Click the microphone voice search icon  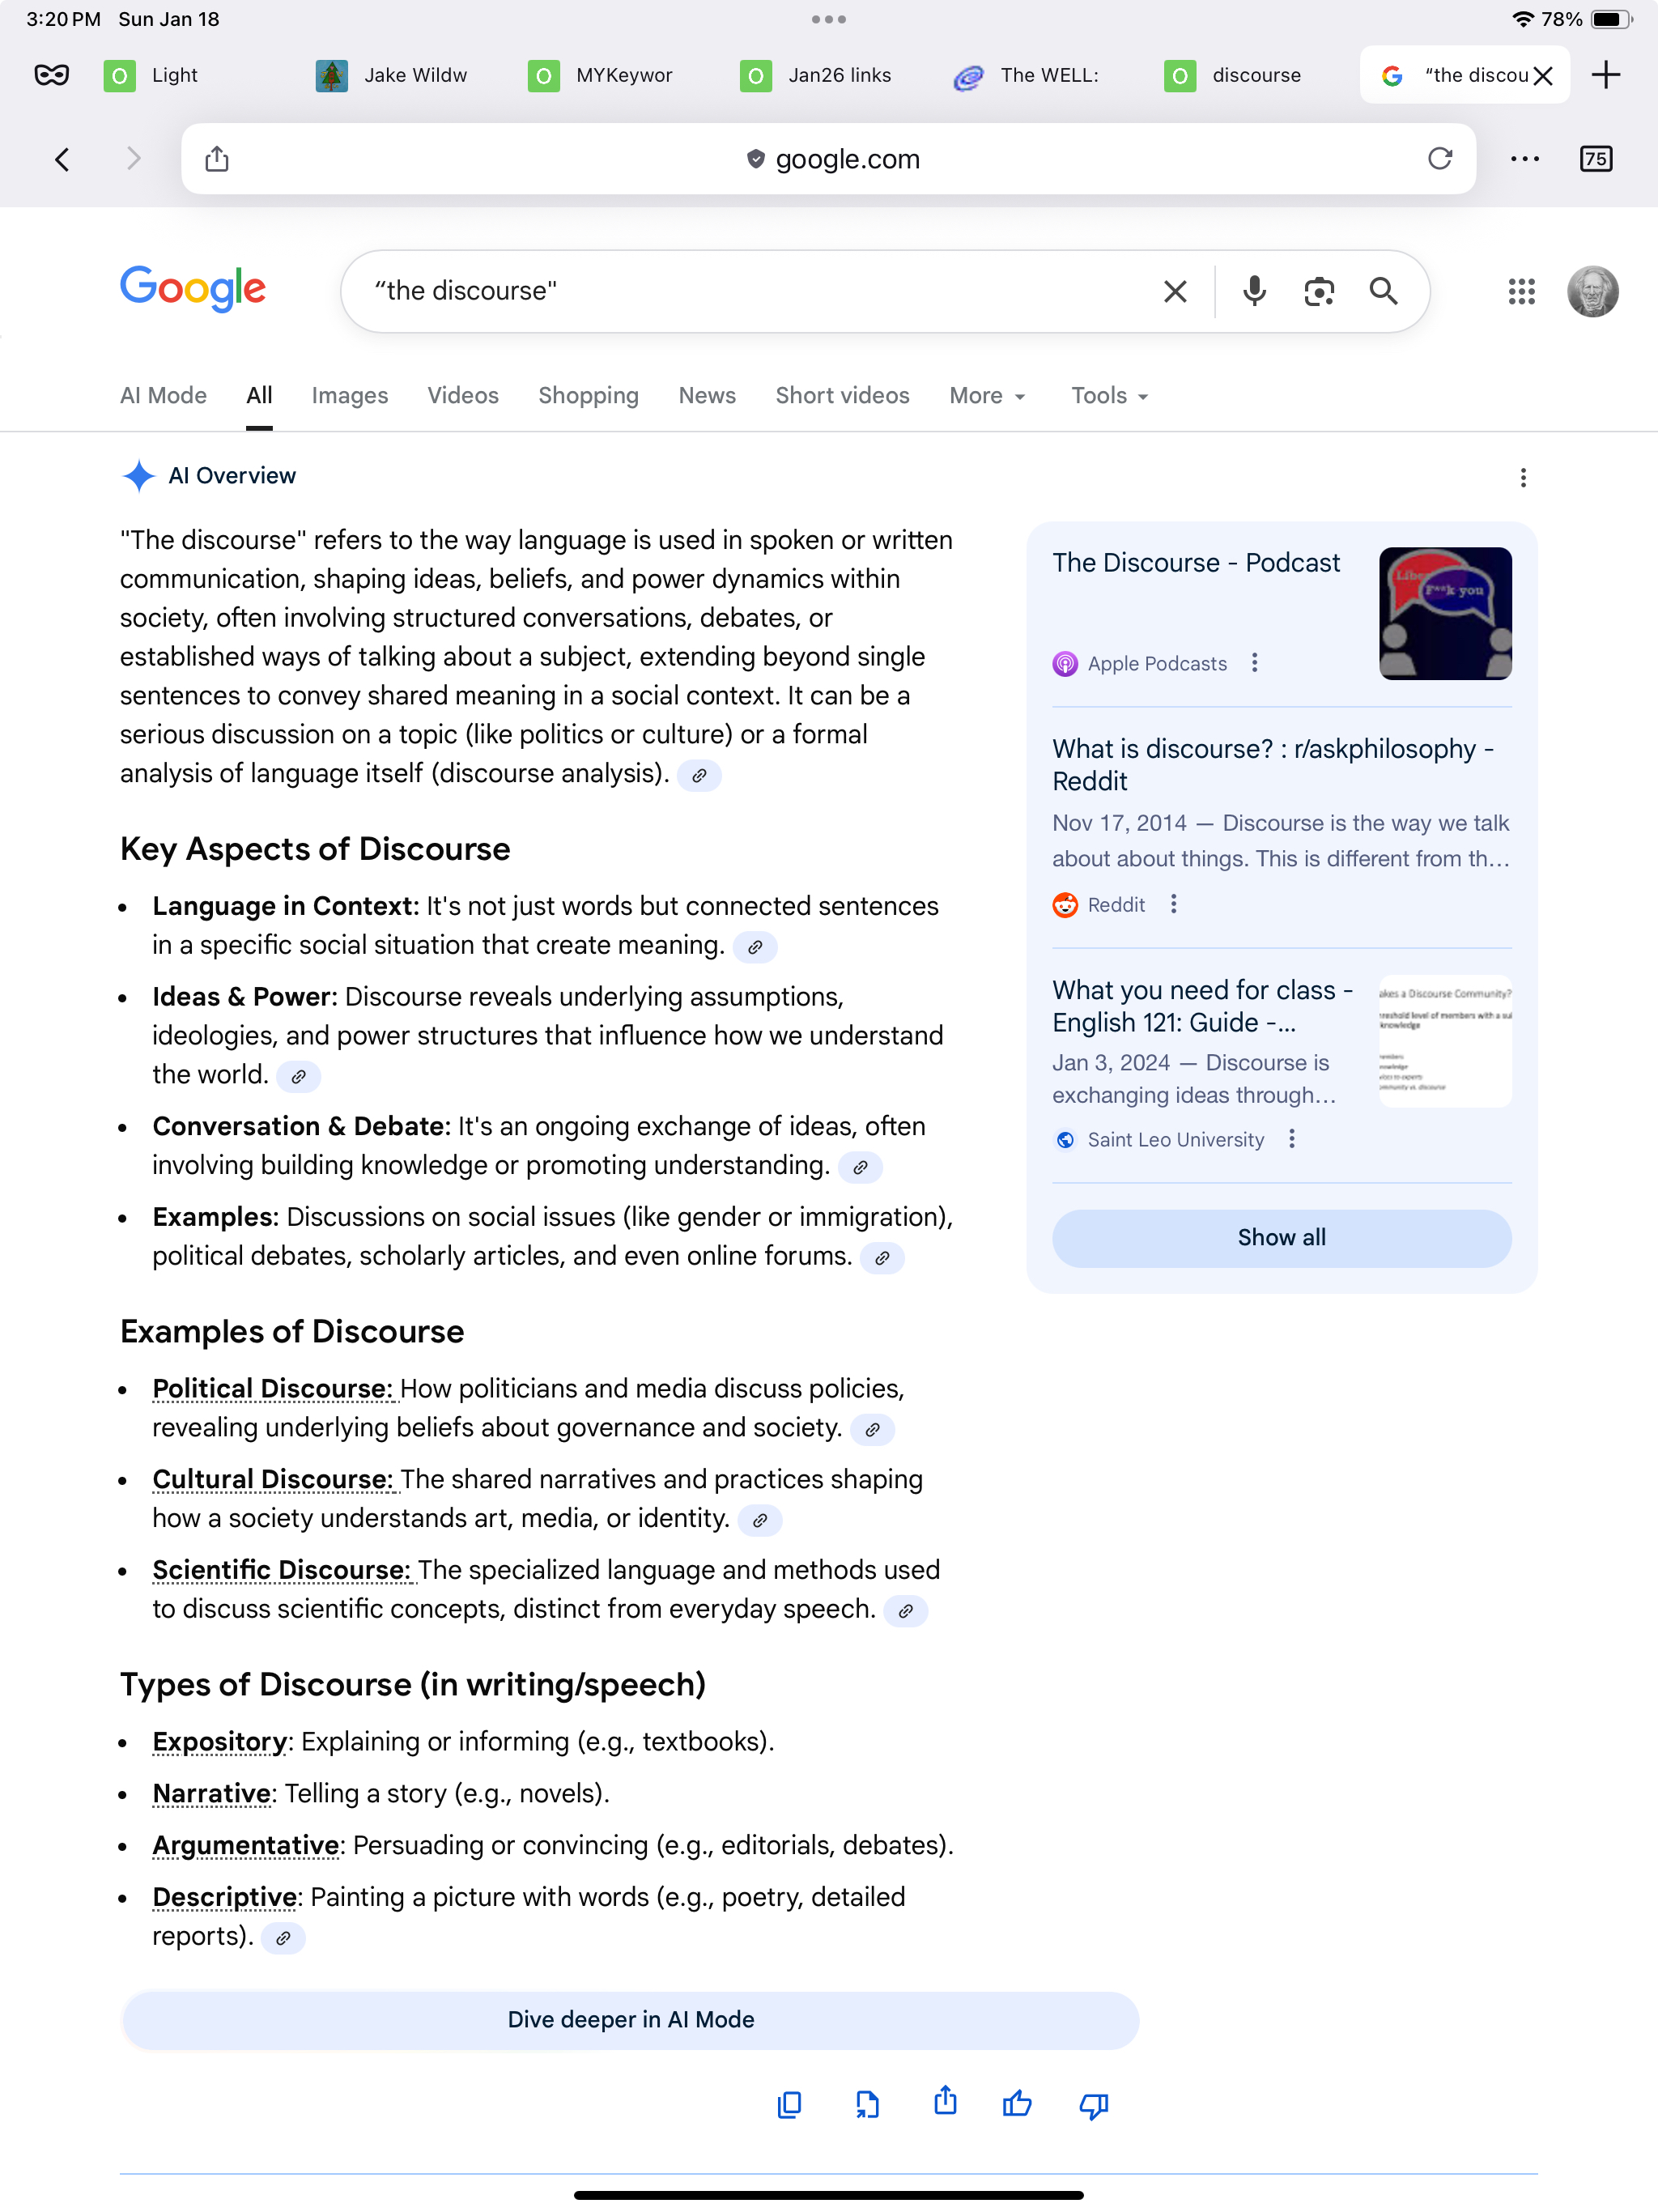(1254, 291)
